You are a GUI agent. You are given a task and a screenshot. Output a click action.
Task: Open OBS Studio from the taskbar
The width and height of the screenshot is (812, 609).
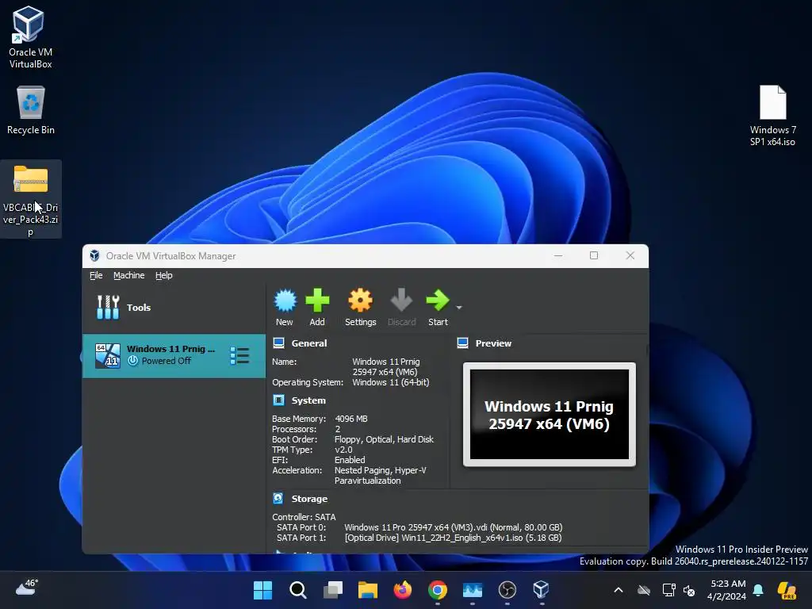(x=507, y=590)
